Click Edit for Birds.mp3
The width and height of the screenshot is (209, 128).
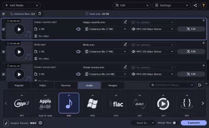point(191,51)
